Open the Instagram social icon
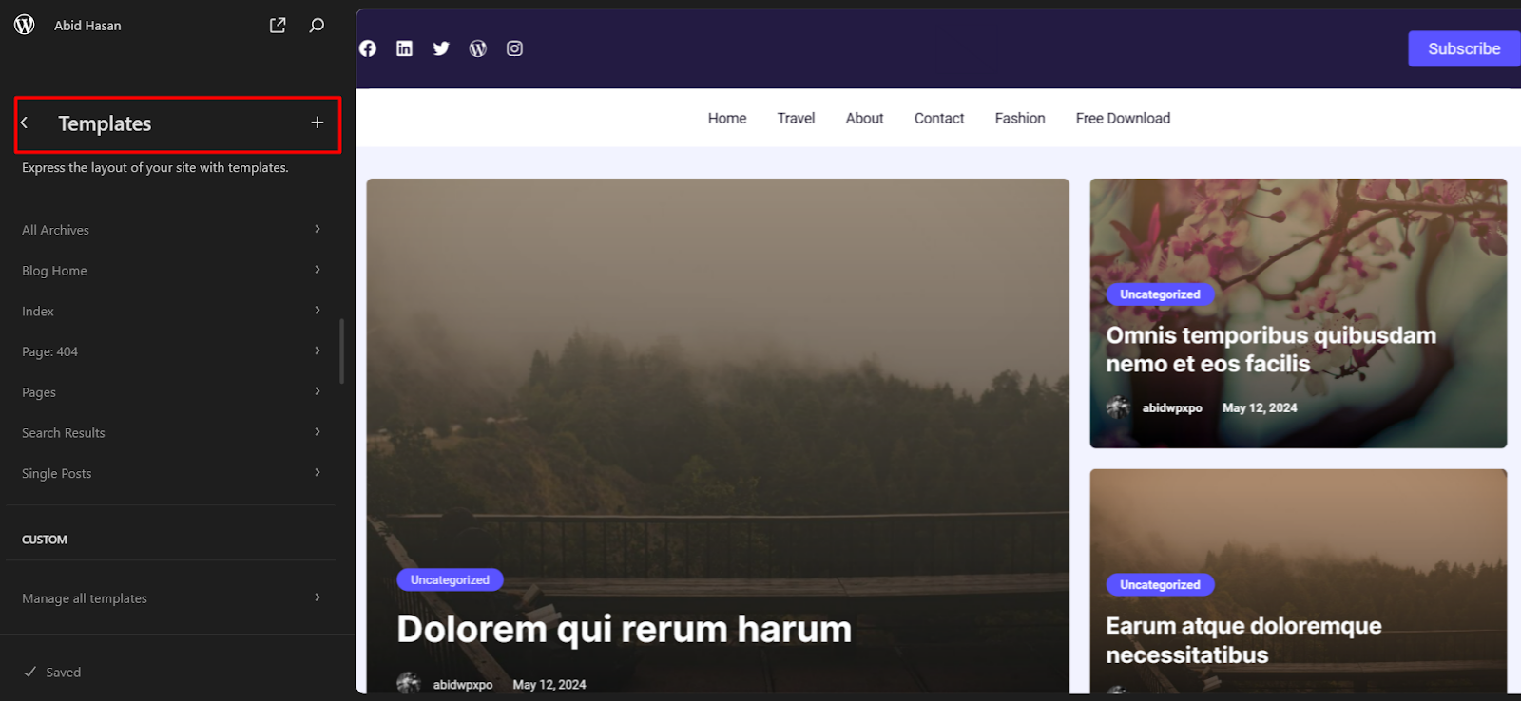The image size is (1521, 701). [x=514, y=48]
